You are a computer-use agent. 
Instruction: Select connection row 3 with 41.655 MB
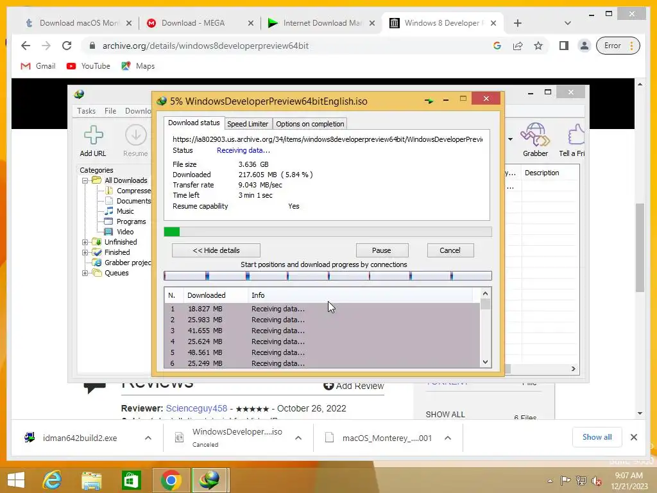click(322, 331)
